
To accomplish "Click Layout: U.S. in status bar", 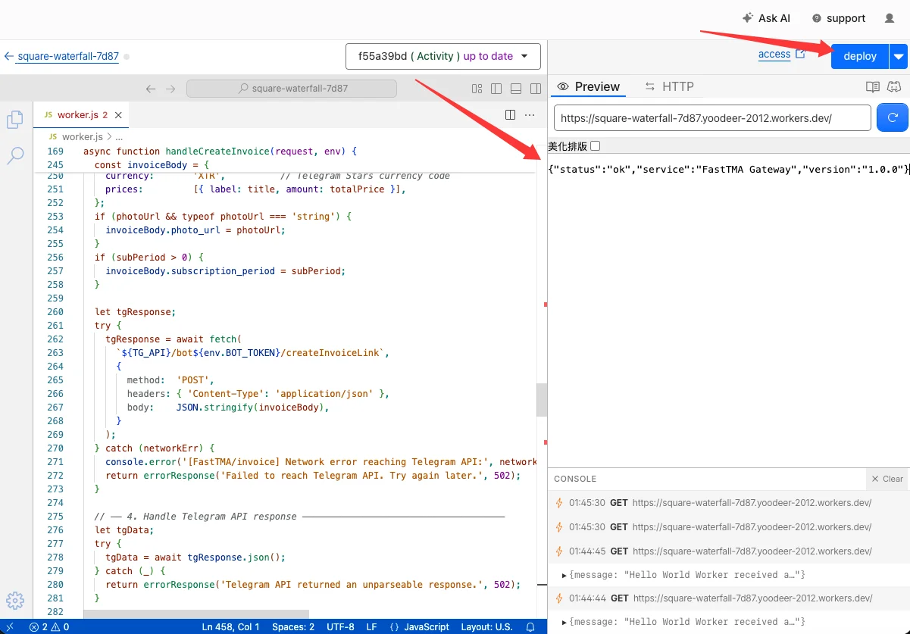I will 486,626.
